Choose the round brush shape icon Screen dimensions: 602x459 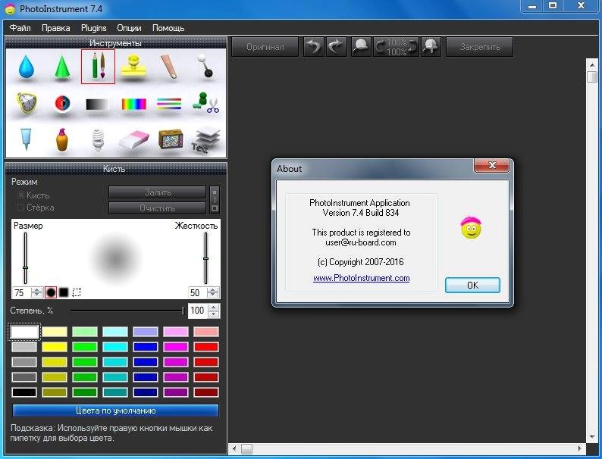(x=51, y=292)
